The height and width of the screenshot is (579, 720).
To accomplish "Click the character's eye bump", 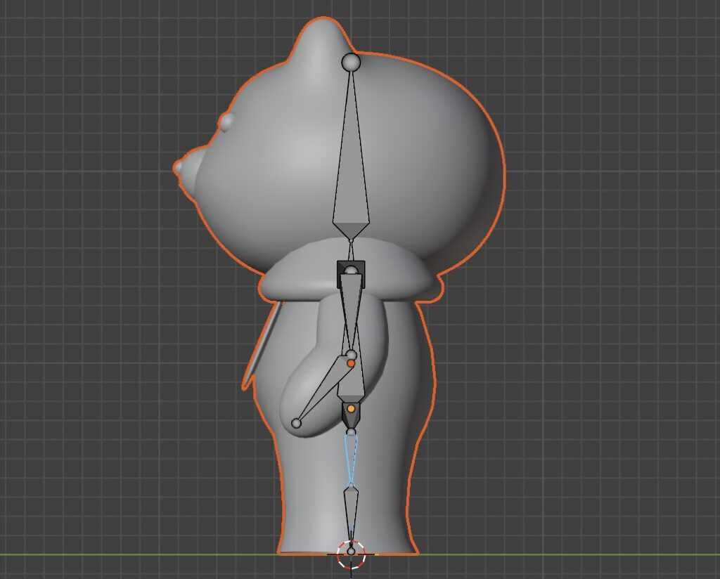I will click(227, 122).
